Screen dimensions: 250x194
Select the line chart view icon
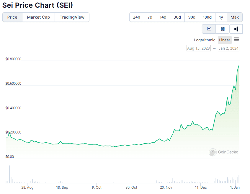click(209, 29)
